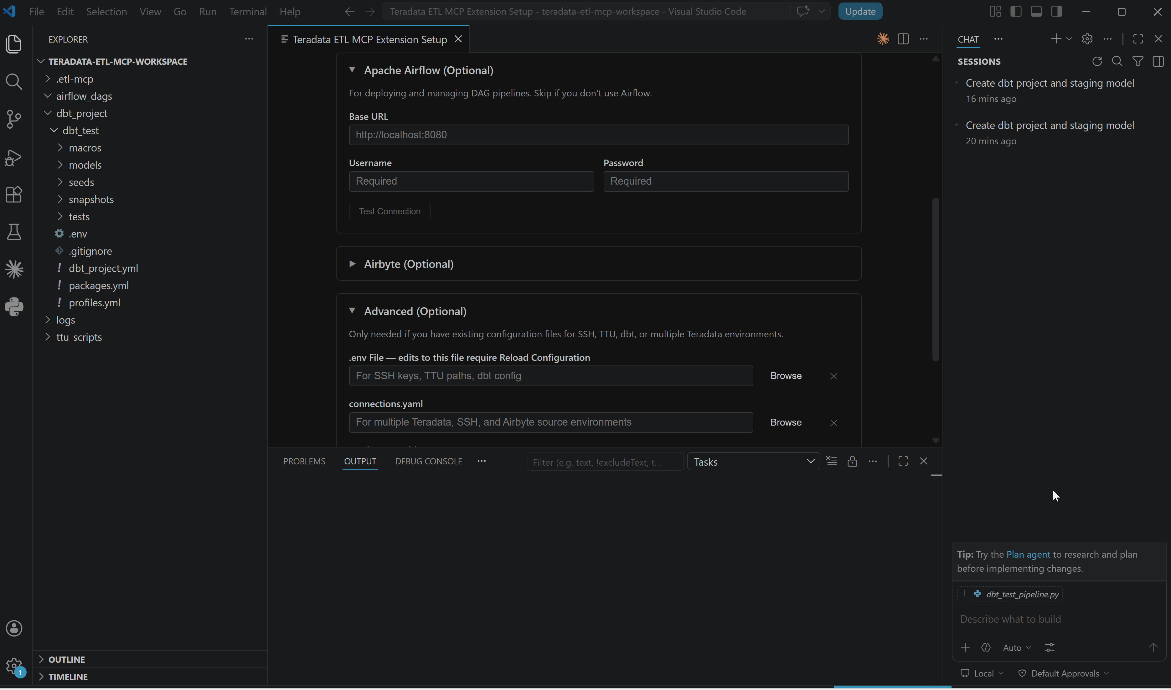The height and width of the screenshot is (690, 1171).
Task: Switch to the DEBUG CONSOLE tab
Action: coord(429,461)
